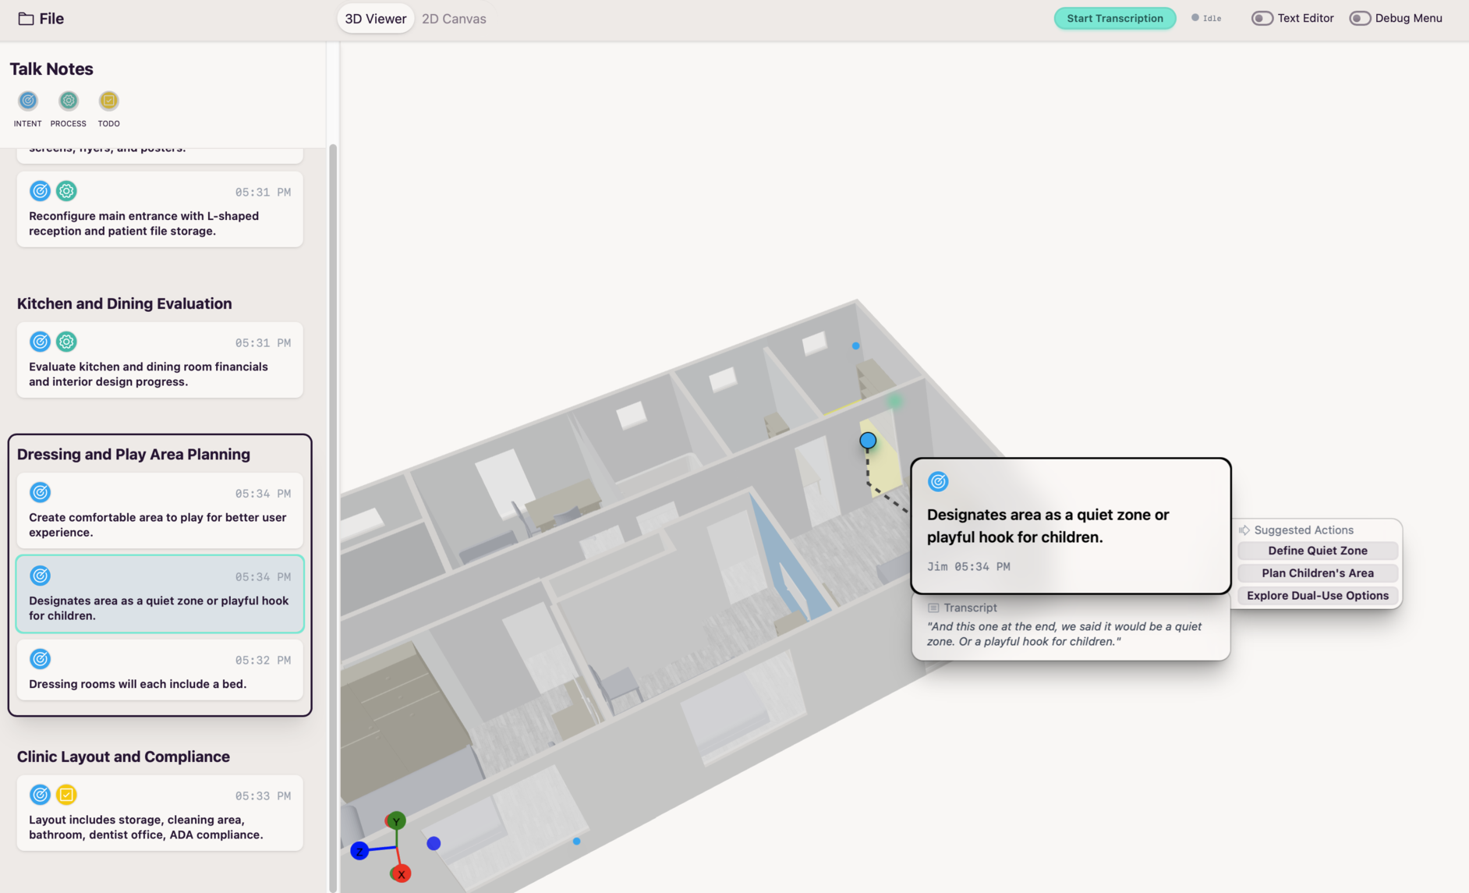The height and width of the screenshot is (893, 1469).
Task: Click todo icon on Clinic Layout note
Action: click(x=66, y=794)
